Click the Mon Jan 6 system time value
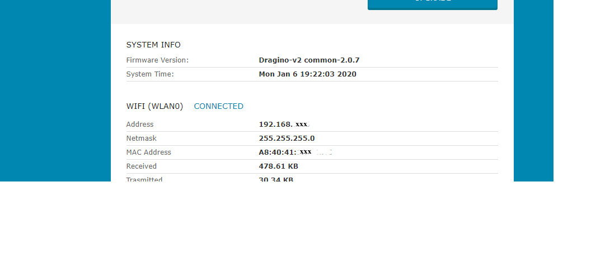 click(x=307, y=74)
